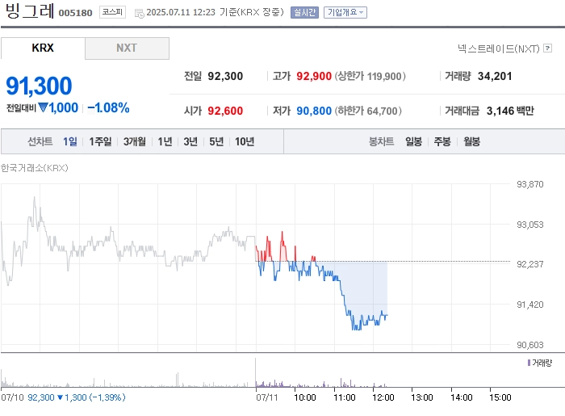Screen dimensions: 565x416
Task: Click the 92,237 y-axis label
Action: point(530,264)
